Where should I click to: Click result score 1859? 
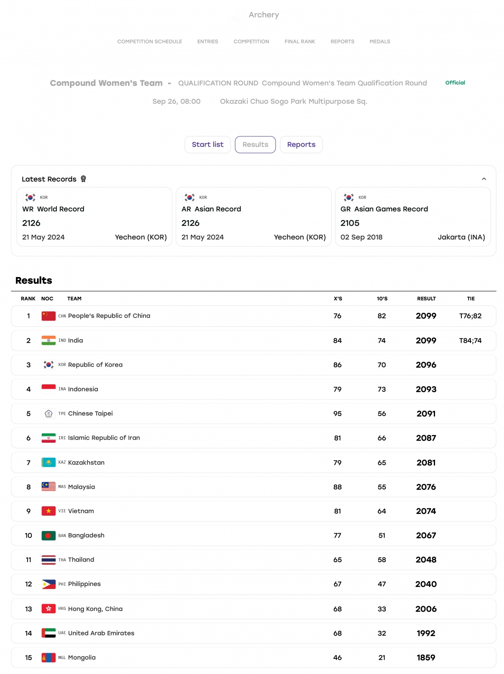point(426,658)
